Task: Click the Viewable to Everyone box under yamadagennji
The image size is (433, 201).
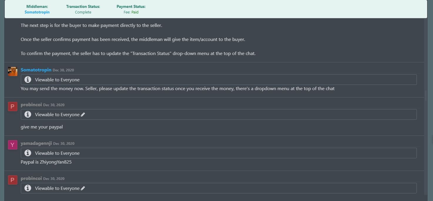Action: click(x=219, y=153)
